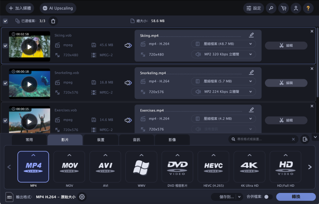The width and height of the screenshot is (319, 204).
Task: Open output format settings gear icon
Action: (82, 197)
